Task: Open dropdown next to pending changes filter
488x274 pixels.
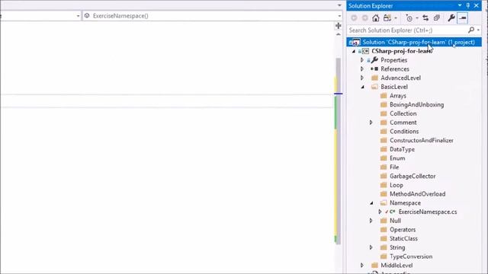Action: 417,18
